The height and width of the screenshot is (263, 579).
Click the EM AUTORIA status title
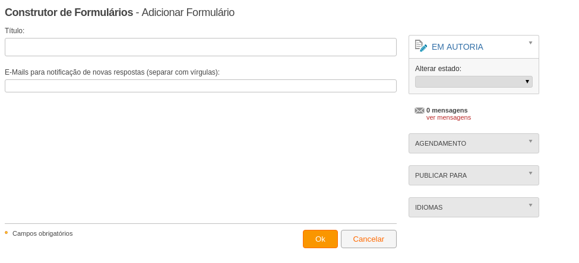click(457, 47)
